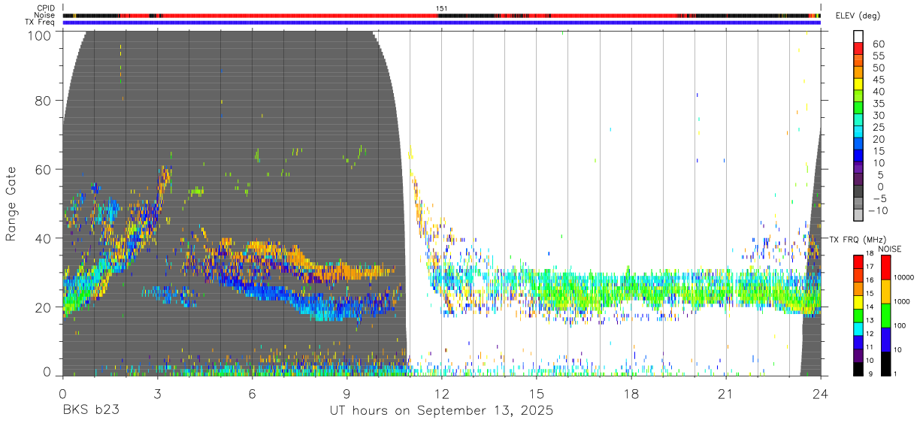Screen dimensions: 923x426
Task: Click the 1000 label on noise scale
Action: coord(901,301)
